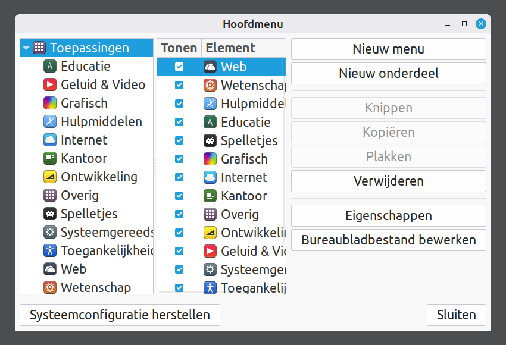Click the Kantoor icon in the left tree
This screenshot has height=345, width=506.
click(x=50, y=158)
